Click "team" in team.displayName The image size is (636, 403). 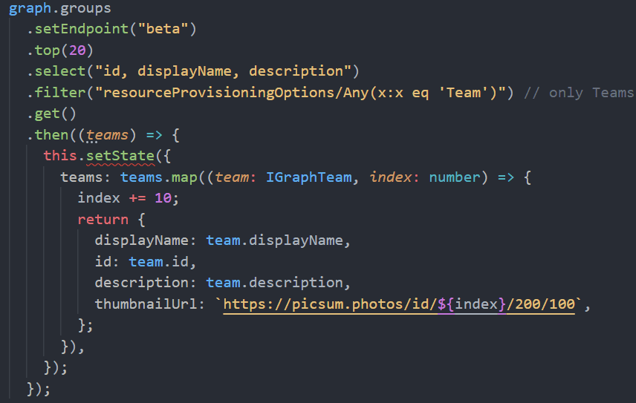223,240
